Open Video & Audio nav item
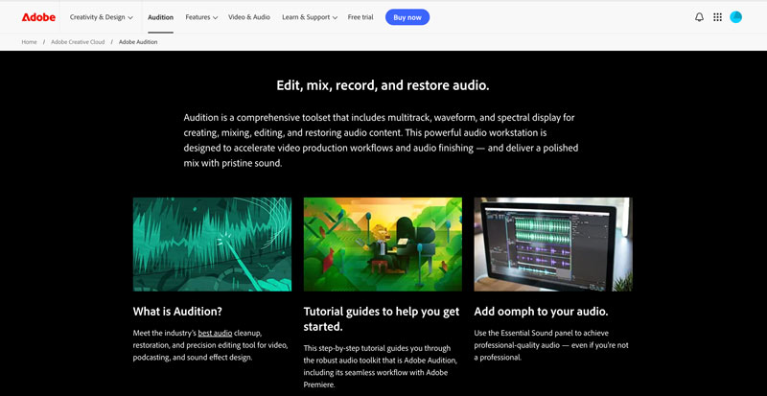Image resolution: width=767 pixels, height=396 pixels. click(x=249, y=17)
